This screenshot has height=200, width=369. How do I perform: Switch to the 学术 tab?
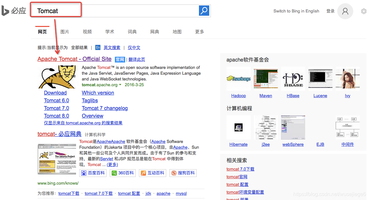point(110,32)
